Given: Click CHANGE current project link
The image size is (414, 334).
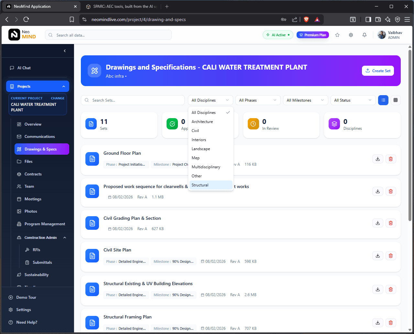Looking at the screenshot, I should 58,98.
